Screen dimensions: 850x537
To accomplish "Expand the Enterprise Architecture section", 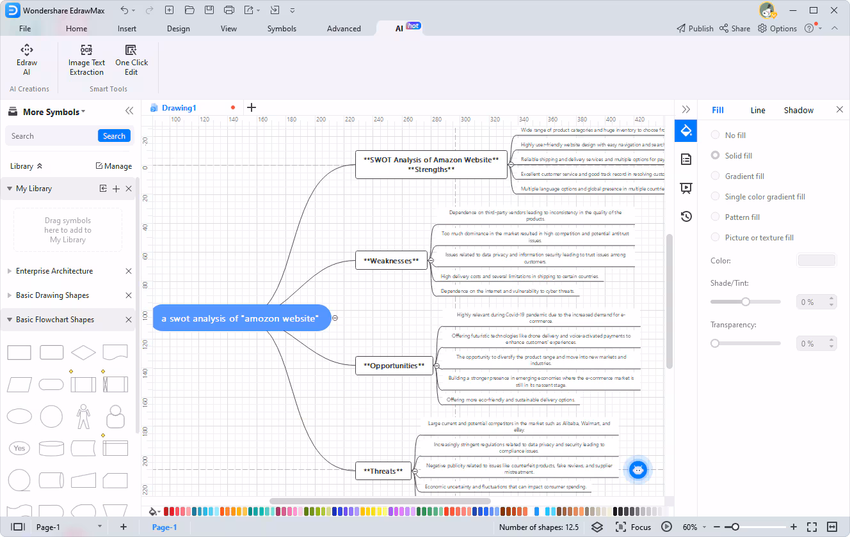I will click(10, 271).
